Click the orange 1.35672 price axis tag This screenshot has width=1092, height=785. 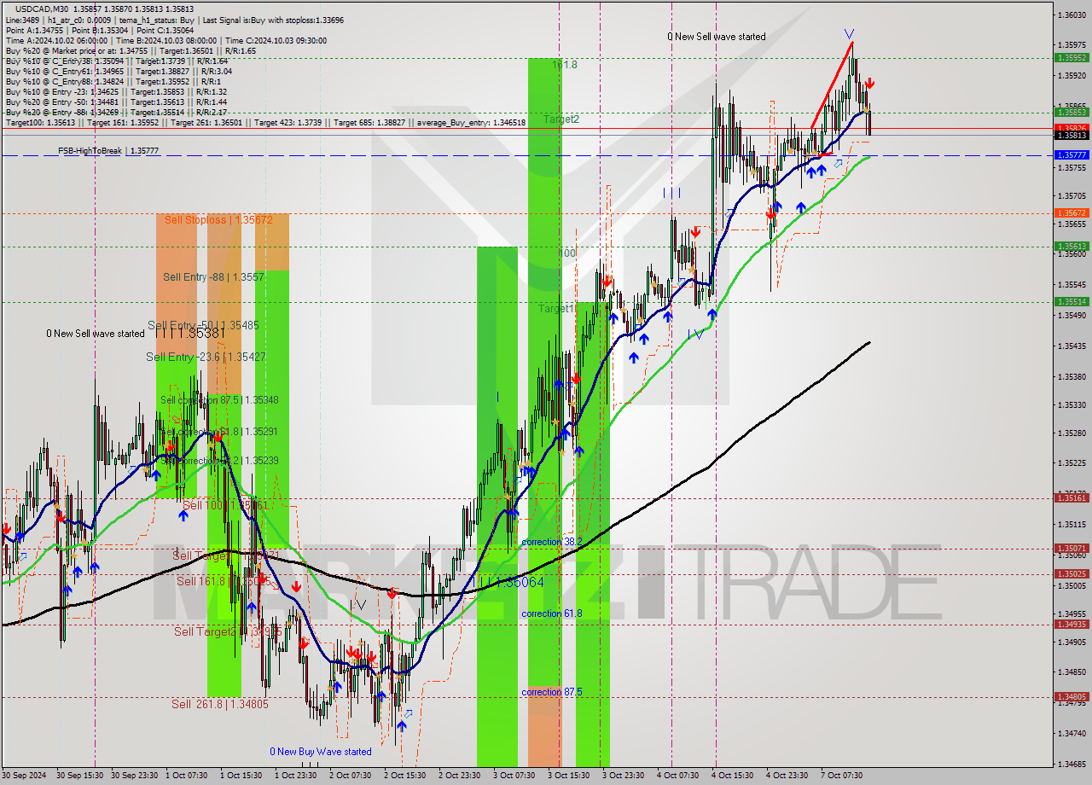(1072, 213)
